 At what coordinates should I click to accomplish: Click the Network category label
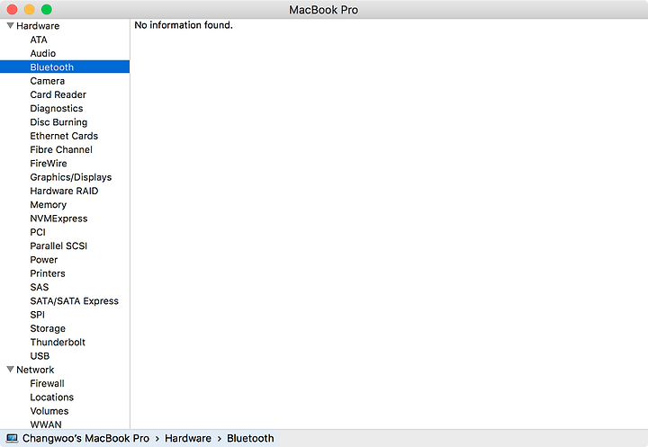coord(35,370)
